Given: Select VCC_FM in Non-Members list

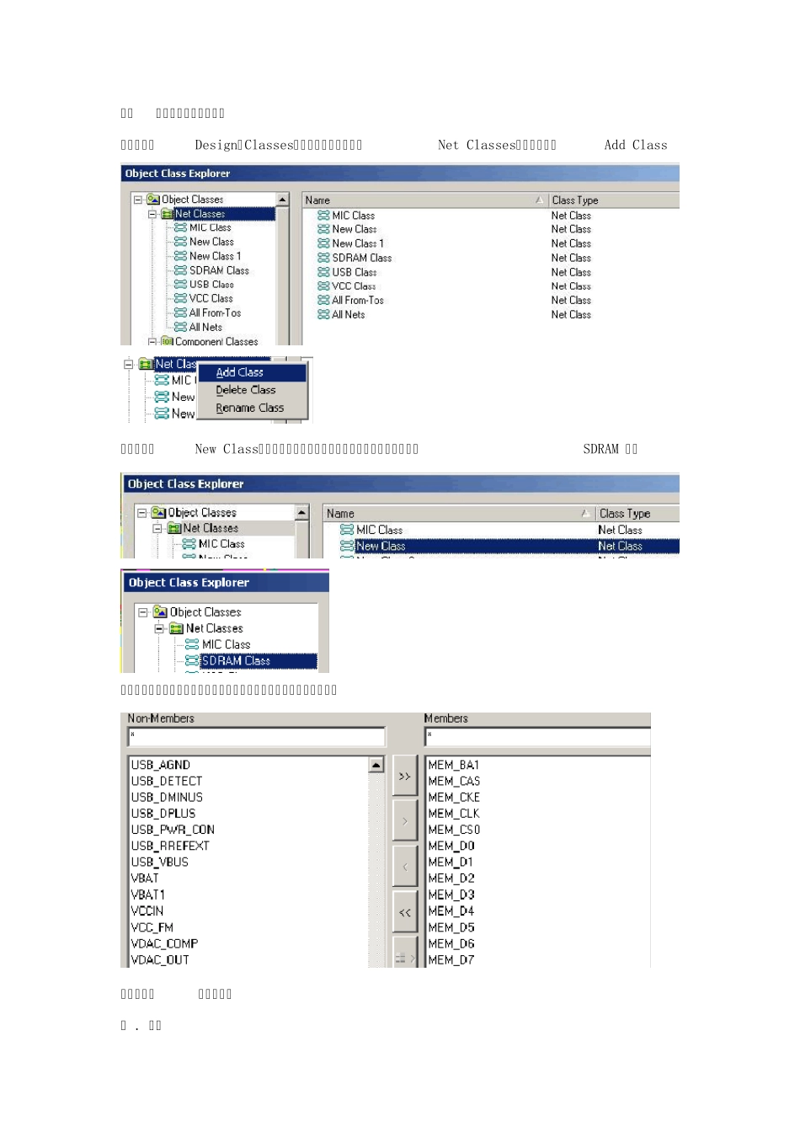Looking at the screenshot, I should click(152, 927).
